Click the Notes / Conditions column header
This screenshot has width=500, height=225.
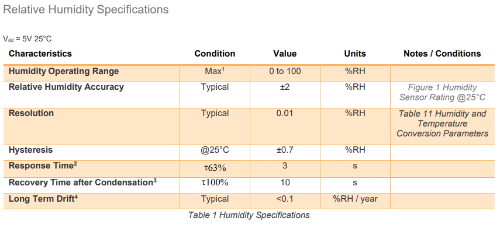click(442, 54)
